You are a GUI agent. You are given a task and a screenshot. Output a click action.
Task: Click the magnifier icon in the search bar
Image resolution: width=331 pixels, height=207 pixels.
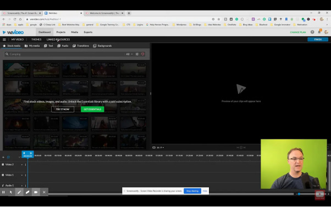(7, 54)
